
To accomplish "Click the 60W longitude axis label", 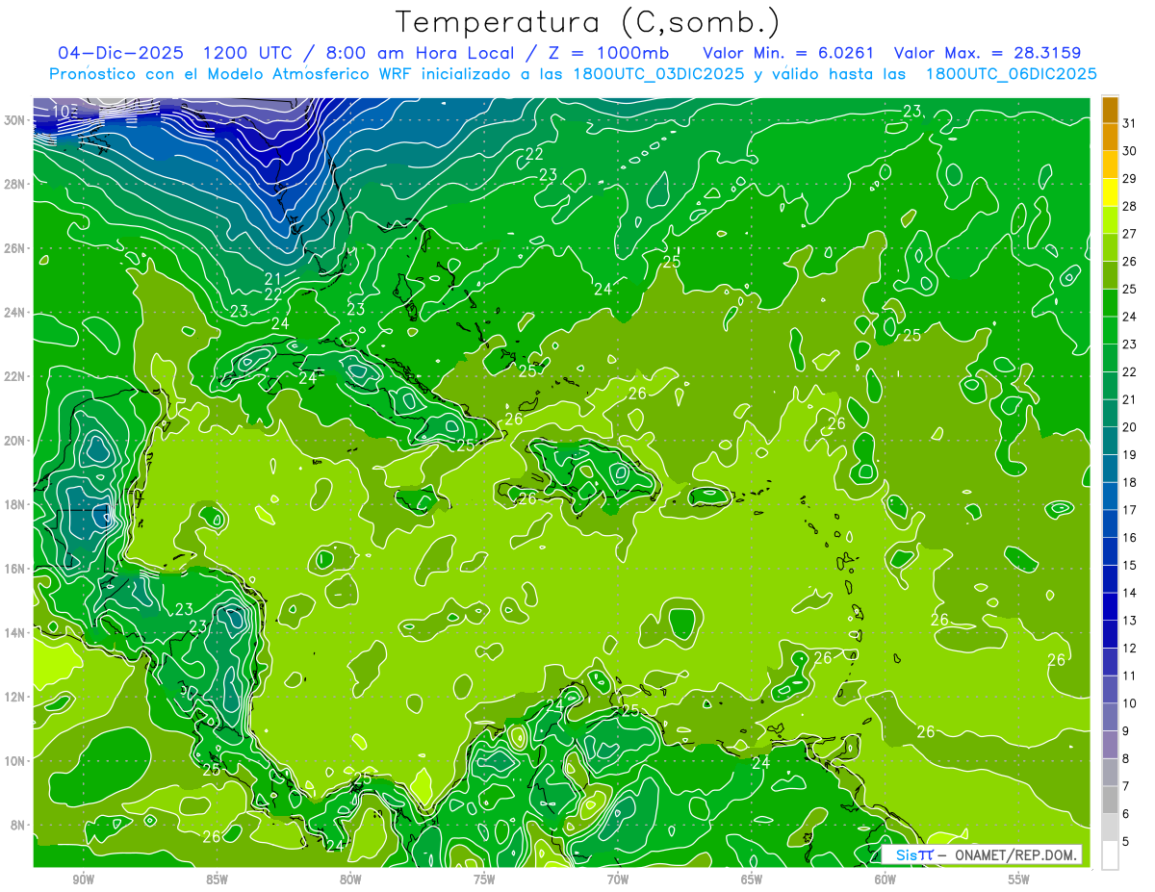I will tap(885, 879).
